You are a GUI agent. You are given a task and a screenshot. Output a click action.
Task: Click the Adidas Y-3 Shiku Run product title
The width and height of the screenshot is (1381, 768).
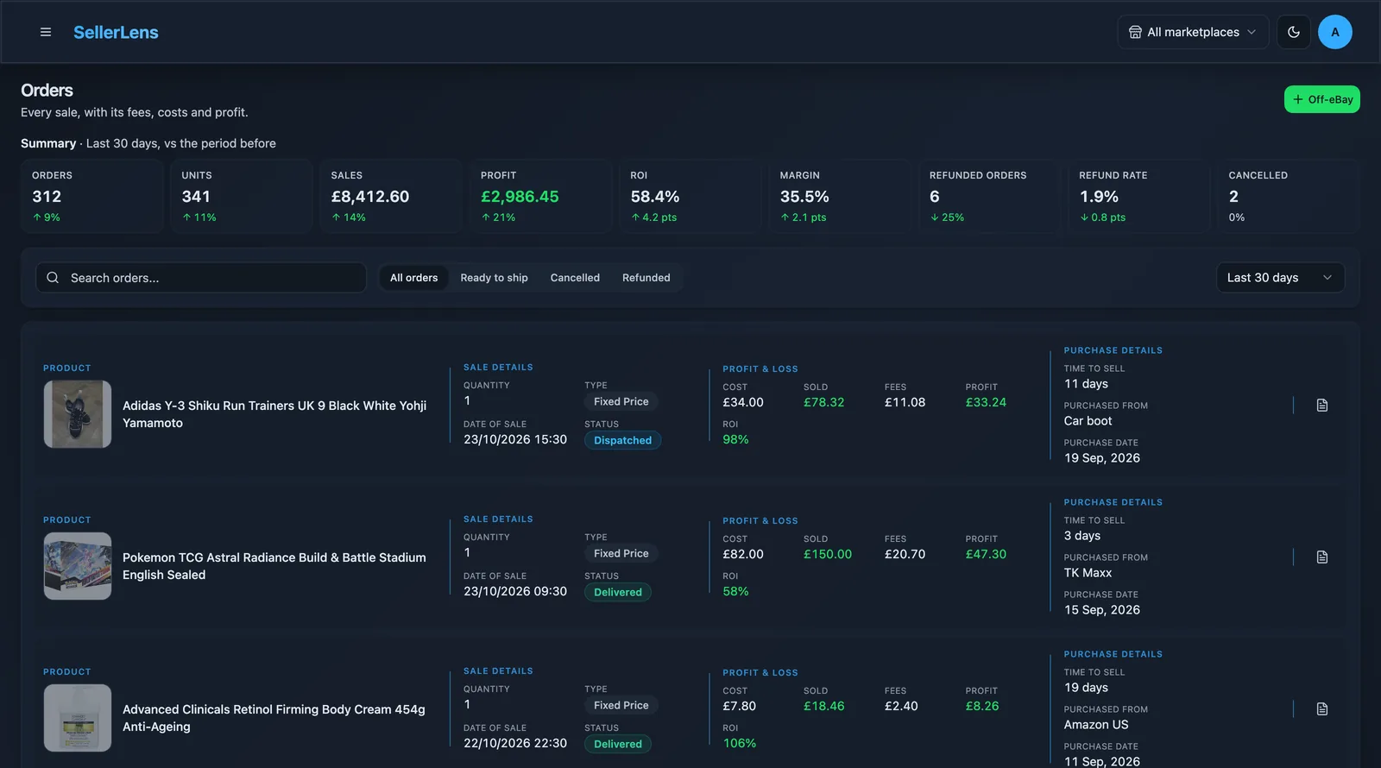coord(274,414)
